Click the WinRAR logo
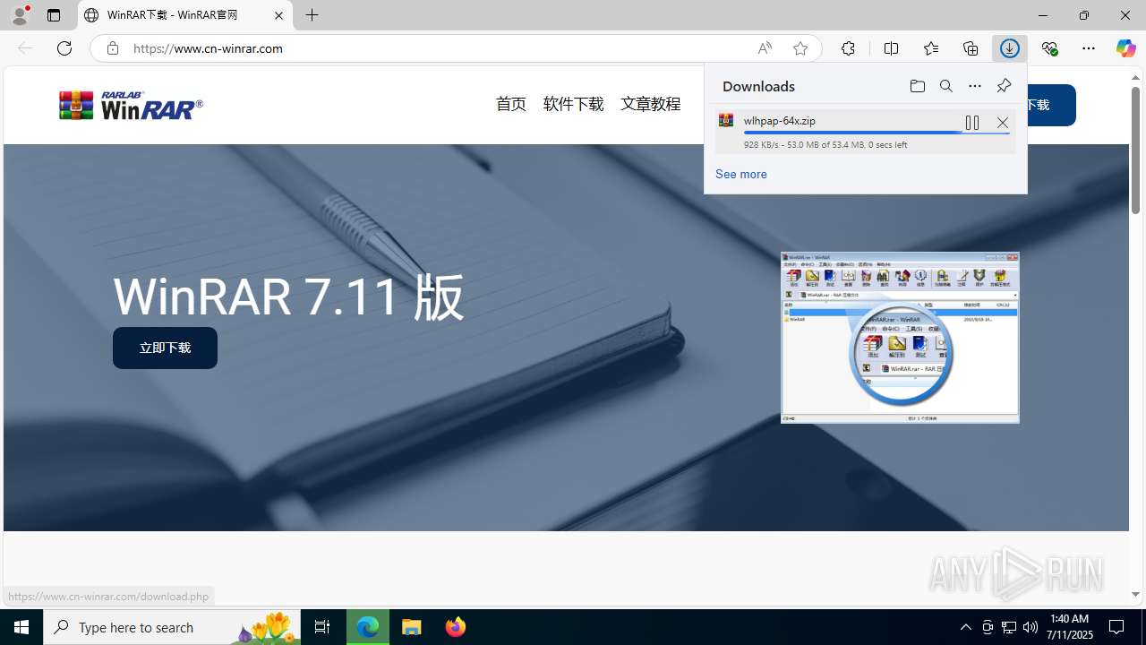This screenshot has width=1146, height=645. coord(131,105)
